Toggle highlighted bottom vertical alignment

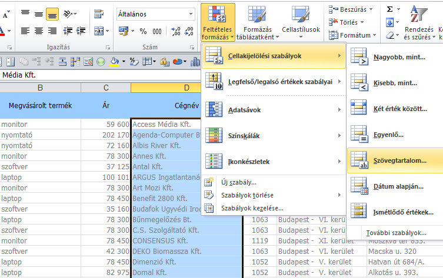52,14
